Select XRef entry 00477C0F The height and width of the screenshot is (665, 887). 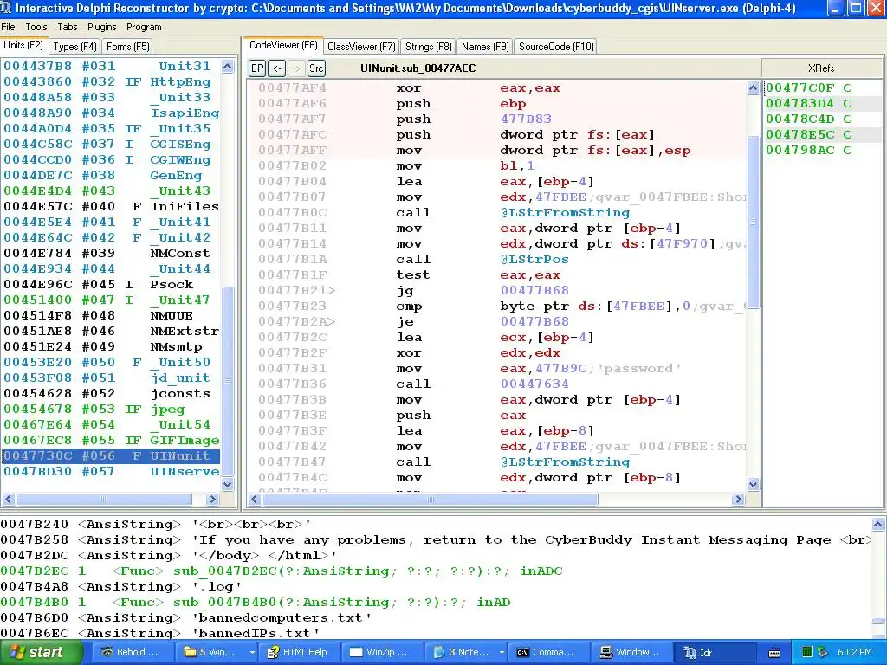822,87
